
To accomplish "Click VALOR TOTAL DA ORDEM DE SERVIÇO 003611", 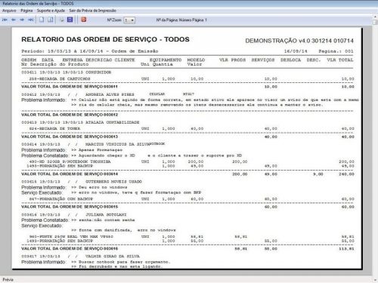I will coord(70,87).
